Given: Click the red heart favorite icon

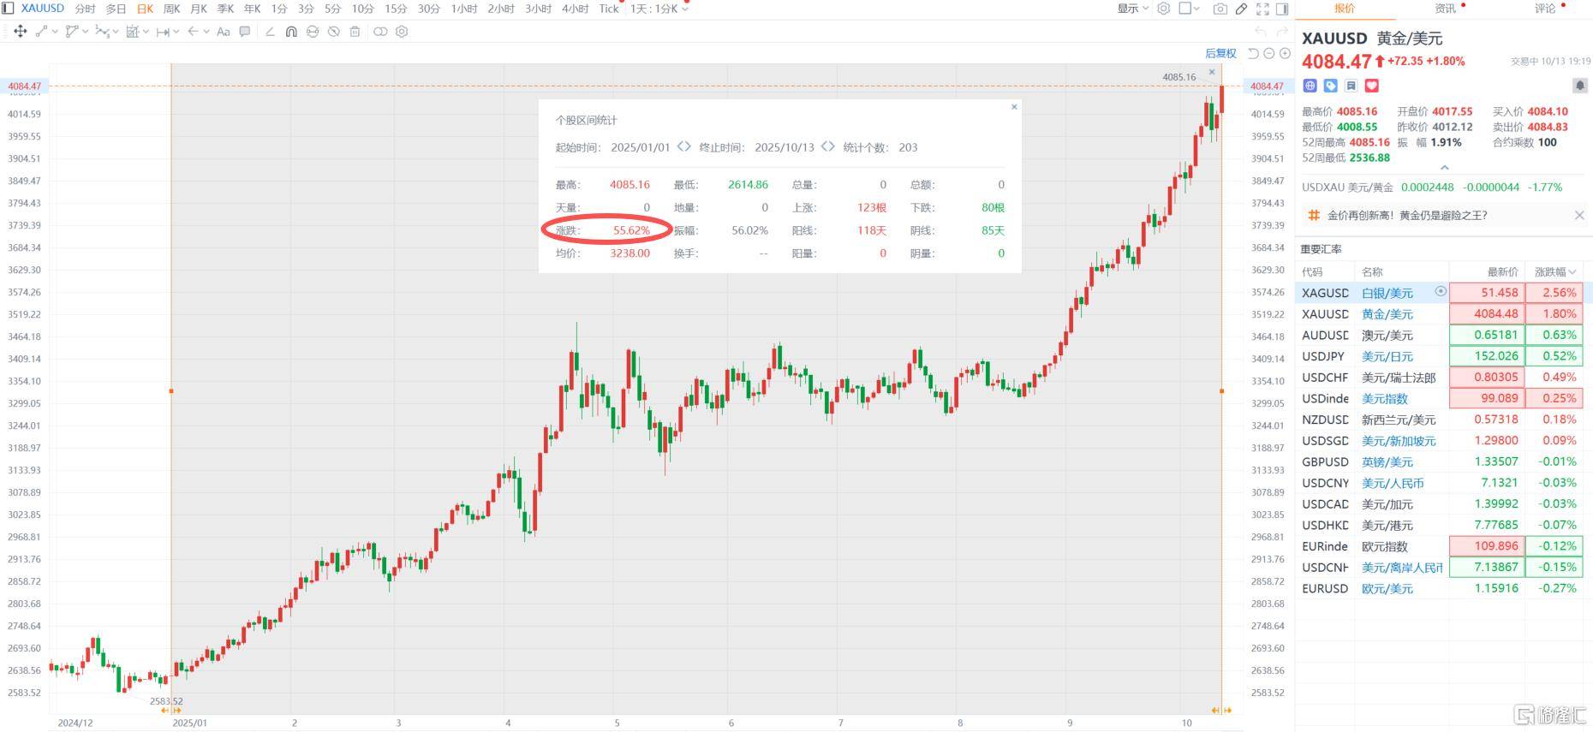Looking at the screenshot, I should [1371, 86].
